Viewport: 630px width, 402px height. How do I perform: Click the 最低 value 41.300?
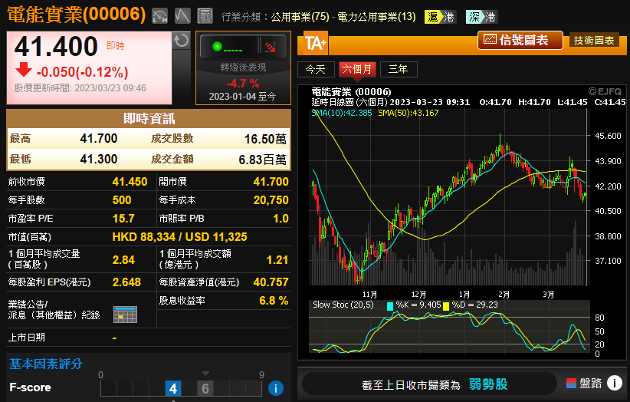99,160
